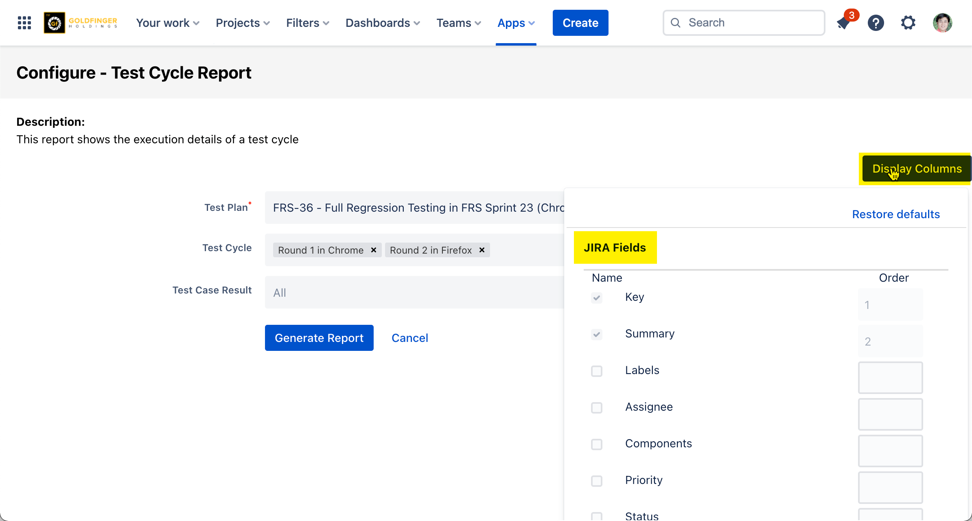Enable the Labels column checkbox

pos(597,371)
